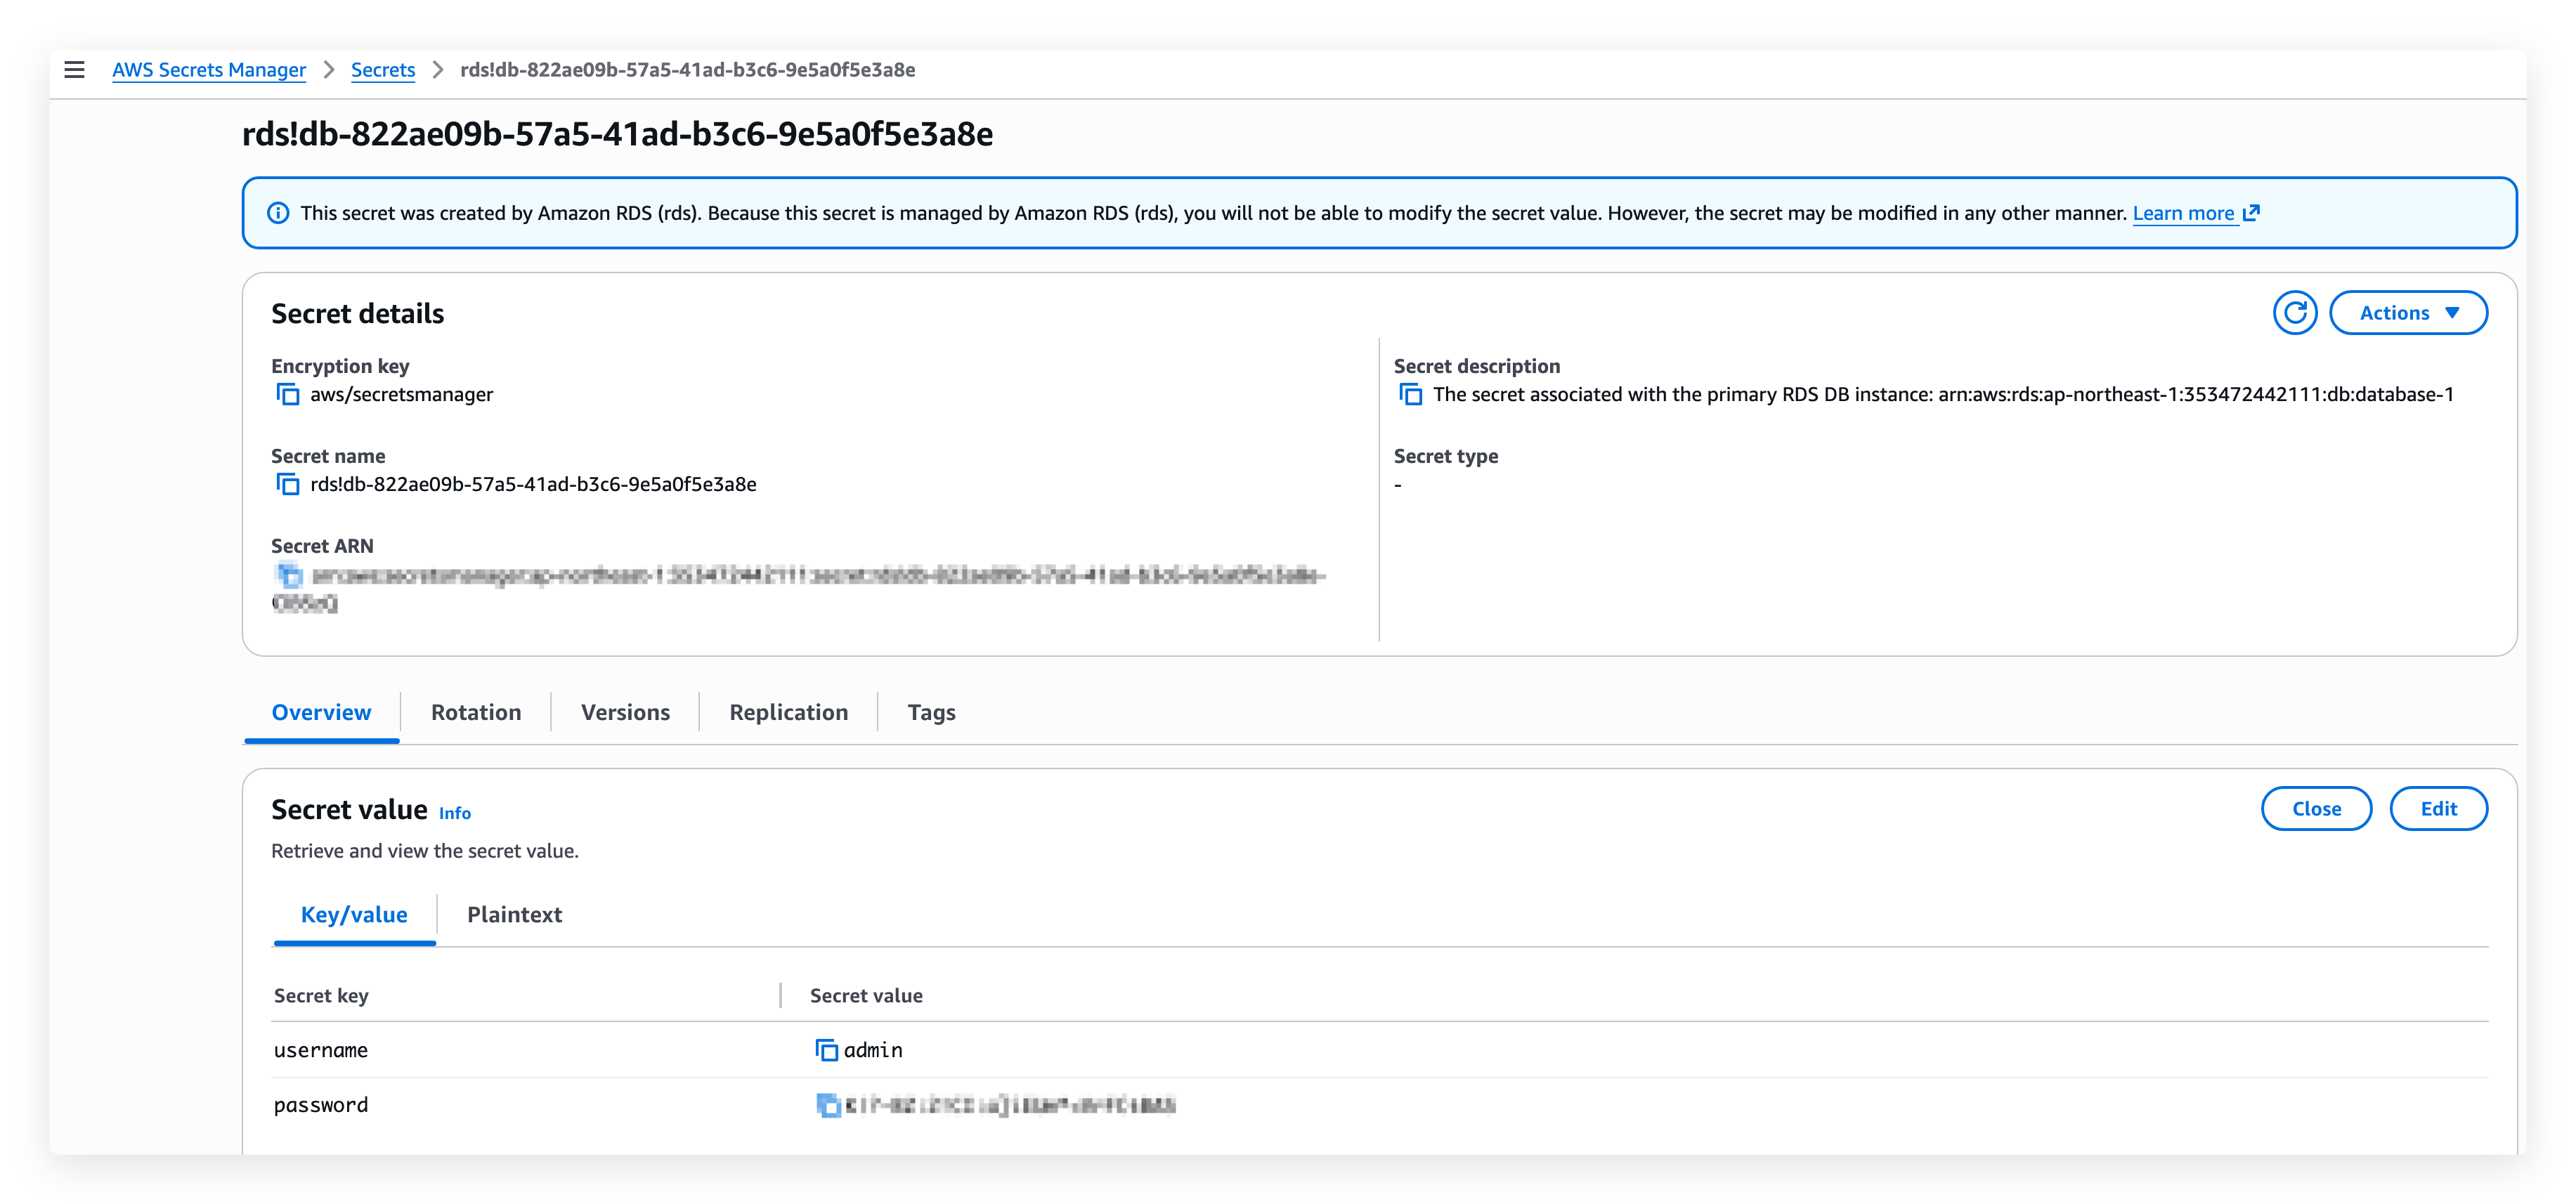2576x1204 pixels.
Task: Copy the admin username value
Action: click(826, 1049)
